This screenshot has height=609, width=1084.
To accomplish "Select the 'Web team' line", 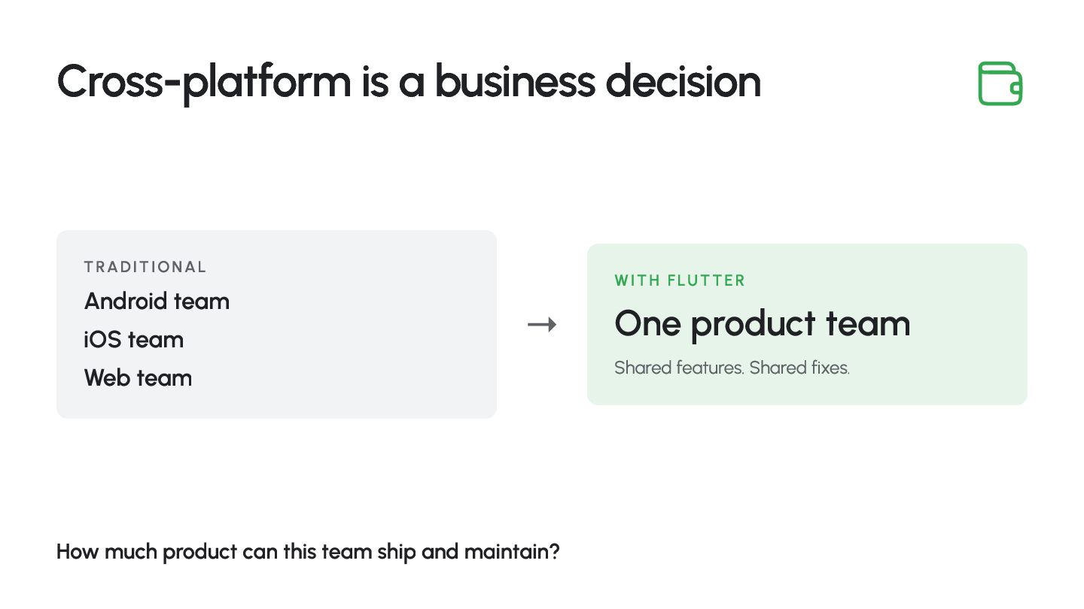I will (x=138, y=378).
